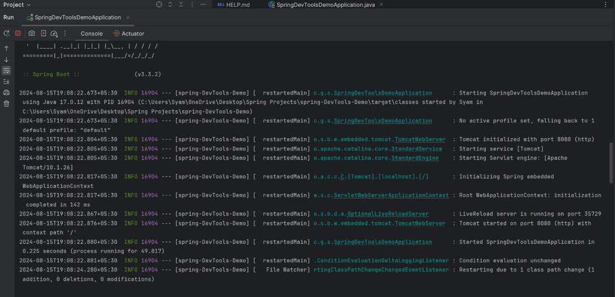Open more actions menu in Run toolbar
The height and width of the screenshot is (297, 615).
point(65,34)
